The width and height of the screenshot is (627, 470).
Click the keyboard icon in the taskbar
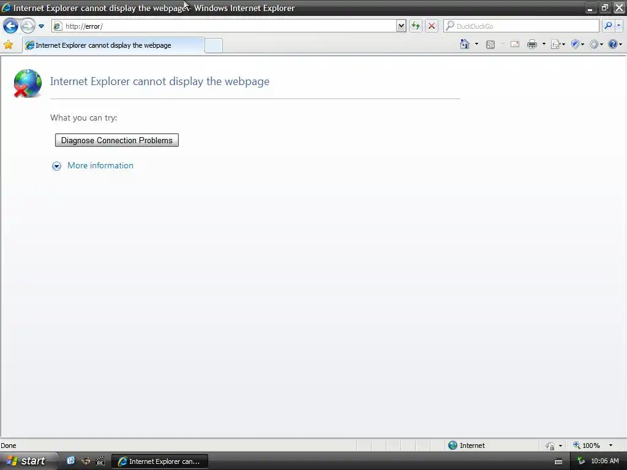pos(558,461)
